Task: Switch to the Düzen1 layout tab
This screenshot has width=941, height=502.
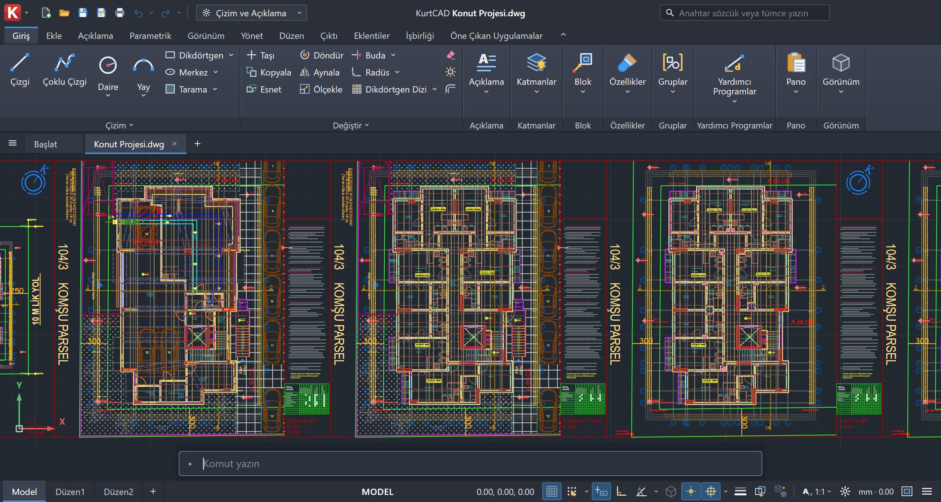Action: tap(70, 492)
